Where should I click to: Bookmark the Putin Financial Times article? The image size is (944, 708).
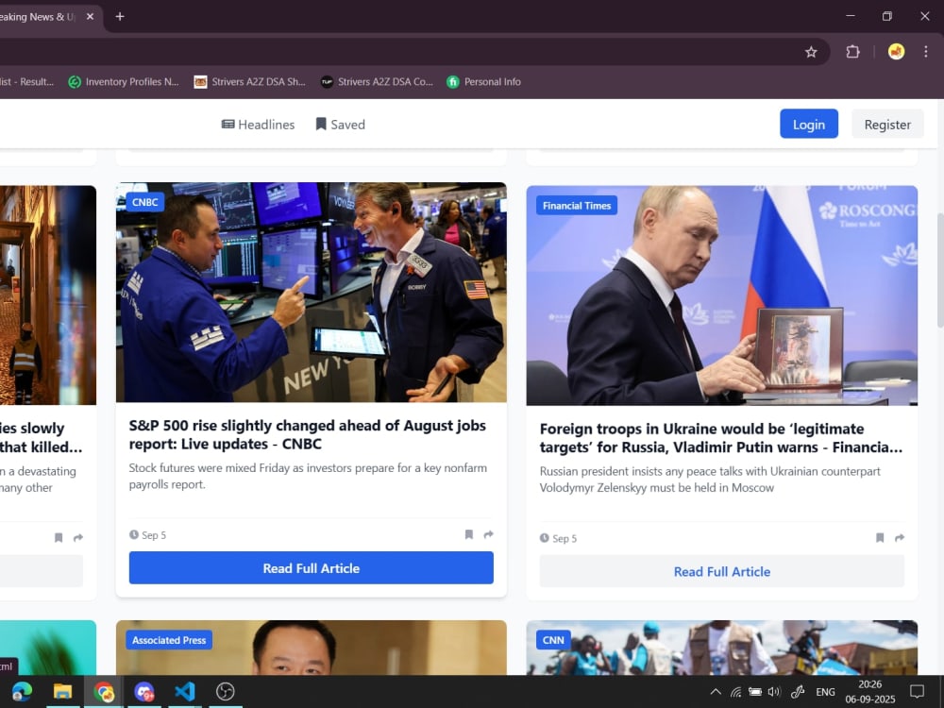[x=880, y=538]
